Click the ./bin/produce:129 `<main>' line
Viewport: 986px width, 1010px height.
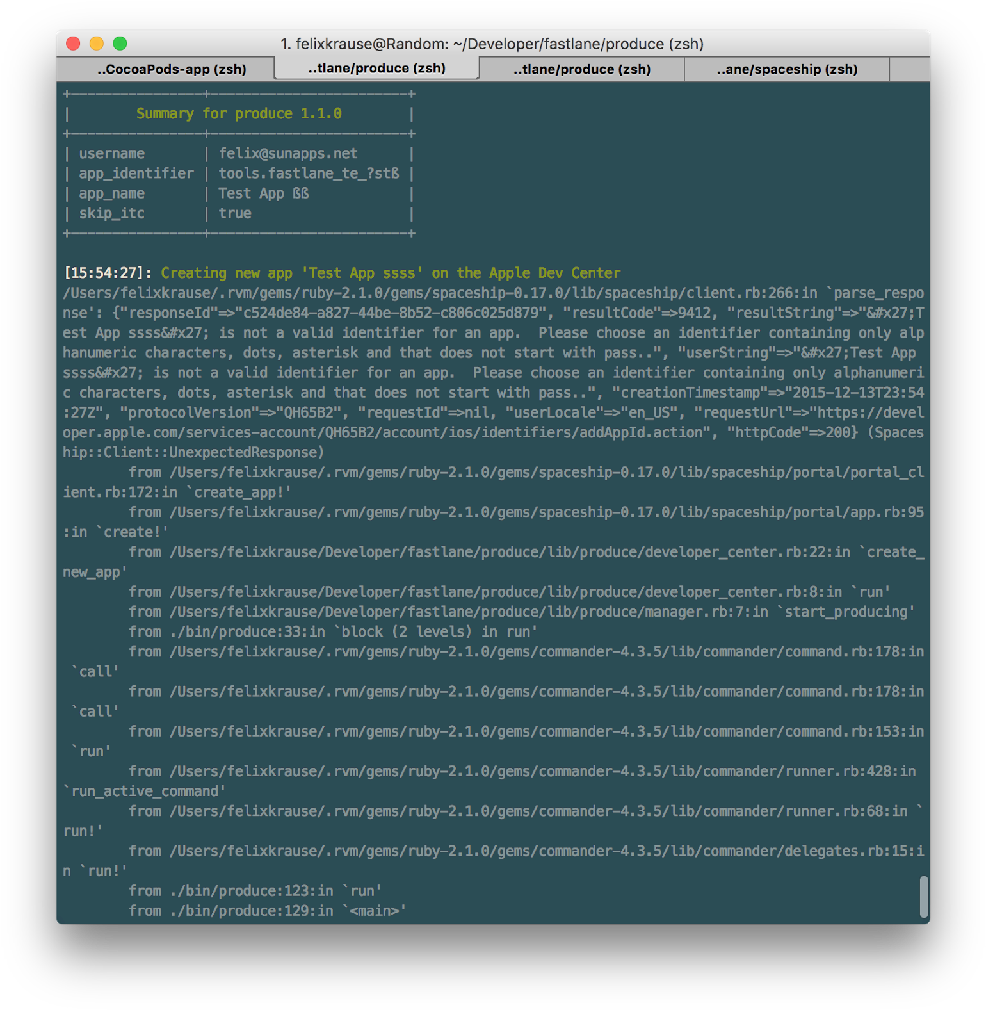point(267,911)
